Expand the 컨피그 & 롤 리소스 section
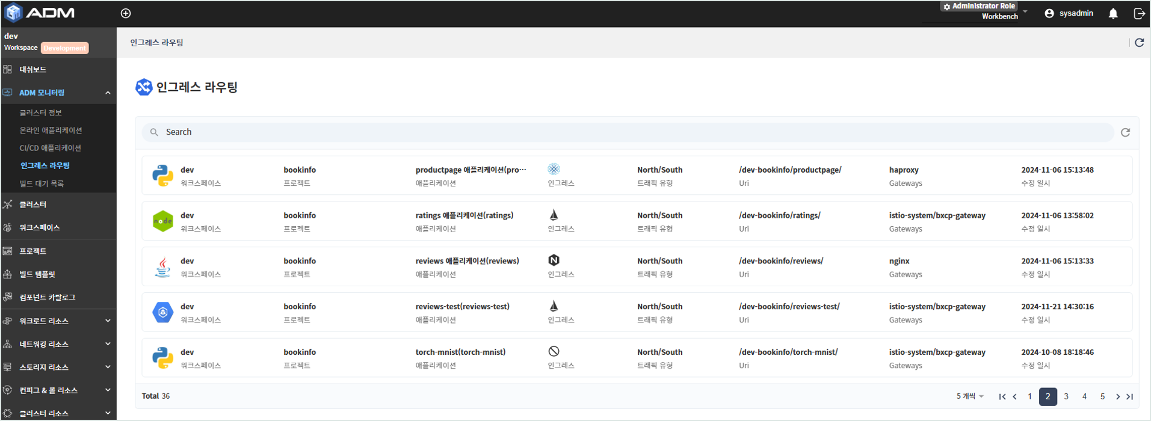This screenshot has width=1151, height=421. click(108, 390)
